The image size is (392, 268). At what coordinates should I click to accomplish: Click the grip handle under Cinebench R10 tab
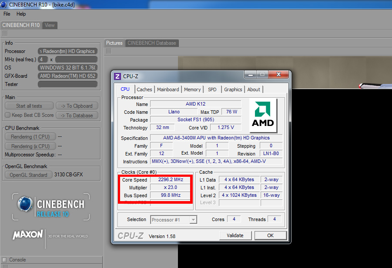[x=5, y=33]
